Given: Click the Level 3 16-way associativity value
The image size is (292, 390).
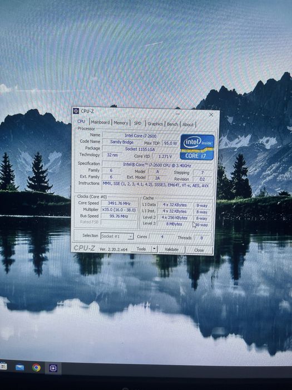Looking at the screenshot, I should 202,225.
